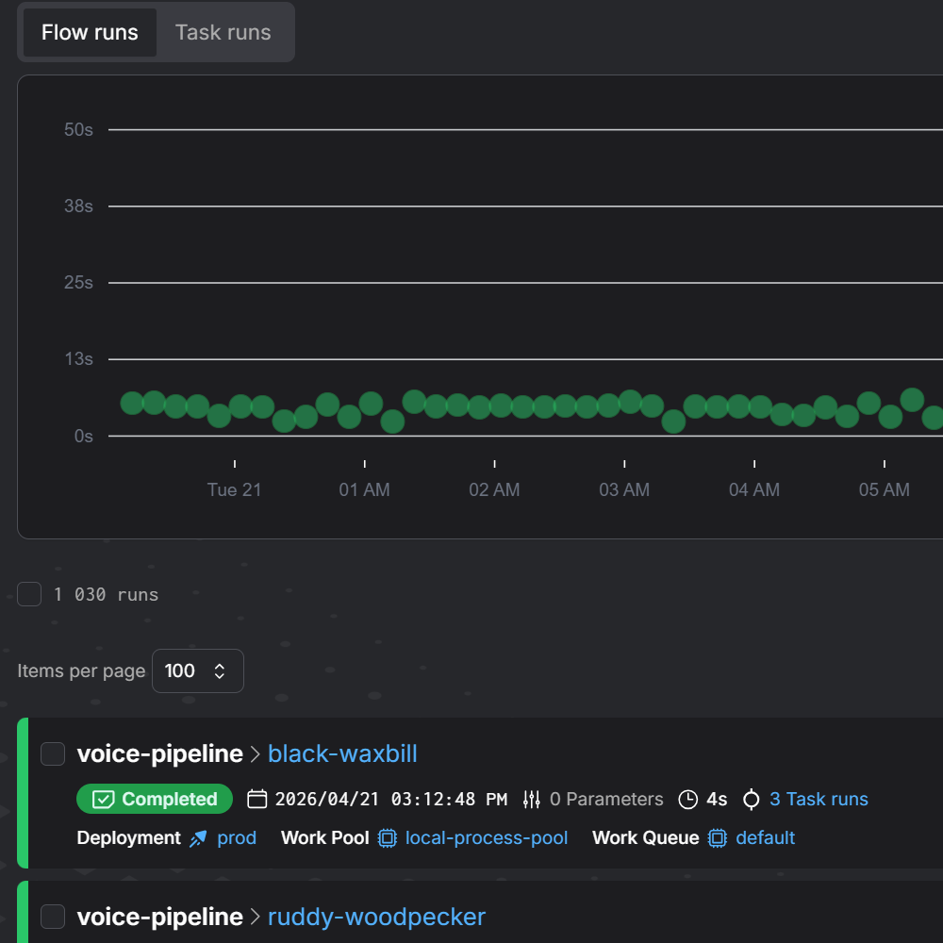Viewport: 943px width, 943px height.
Task: Open the local-process-pool work pool
Action: 487,837
